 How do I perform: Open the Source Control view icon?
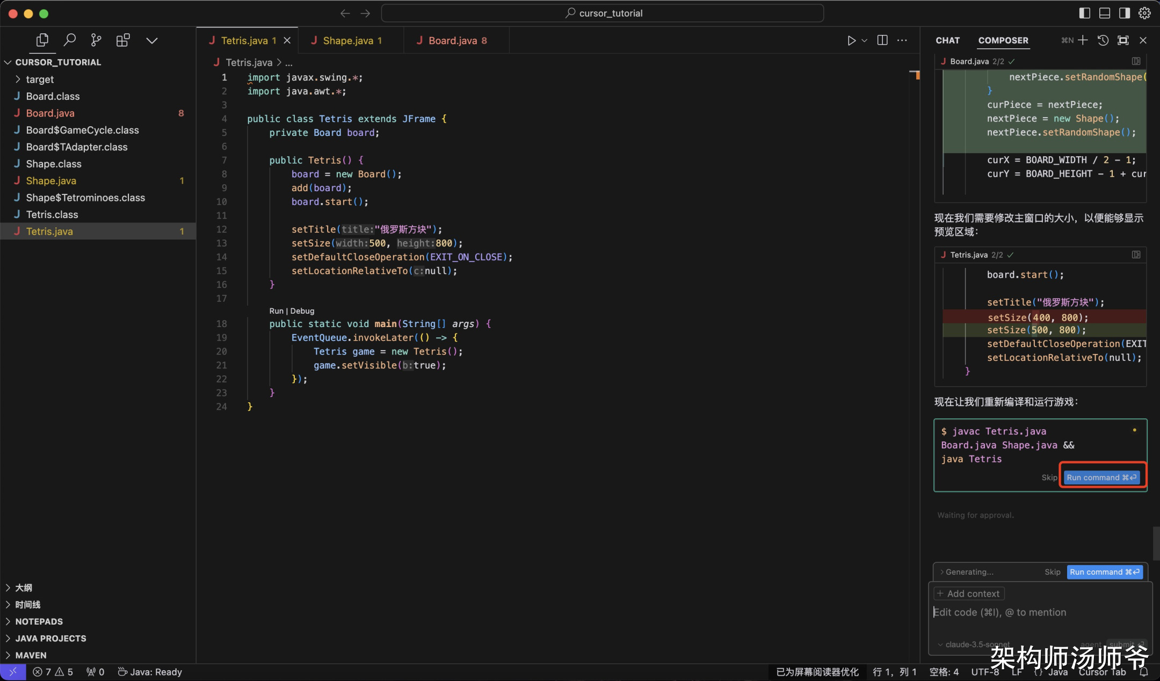[x=96, y=40]
